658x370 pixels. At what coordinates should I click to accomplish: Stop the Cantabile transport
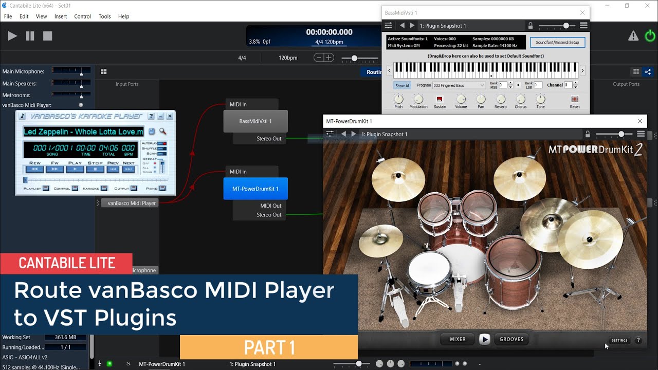coord(47,36)
